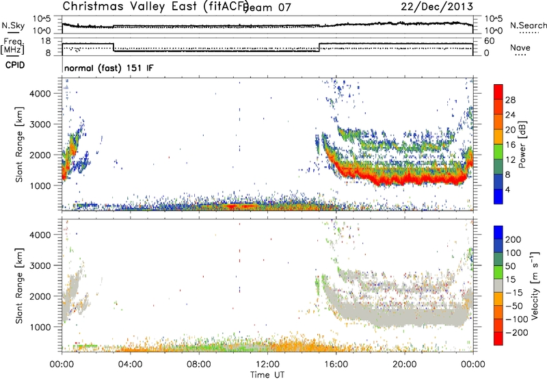Click the "Power [dB]" color bar title
Image resolution: width=547 pixels, height=379 pixels.
(522, 144)
